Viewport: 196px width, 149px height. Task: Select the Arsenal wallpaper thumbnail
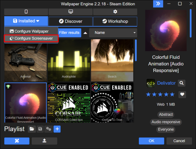[x=26, y=62]
